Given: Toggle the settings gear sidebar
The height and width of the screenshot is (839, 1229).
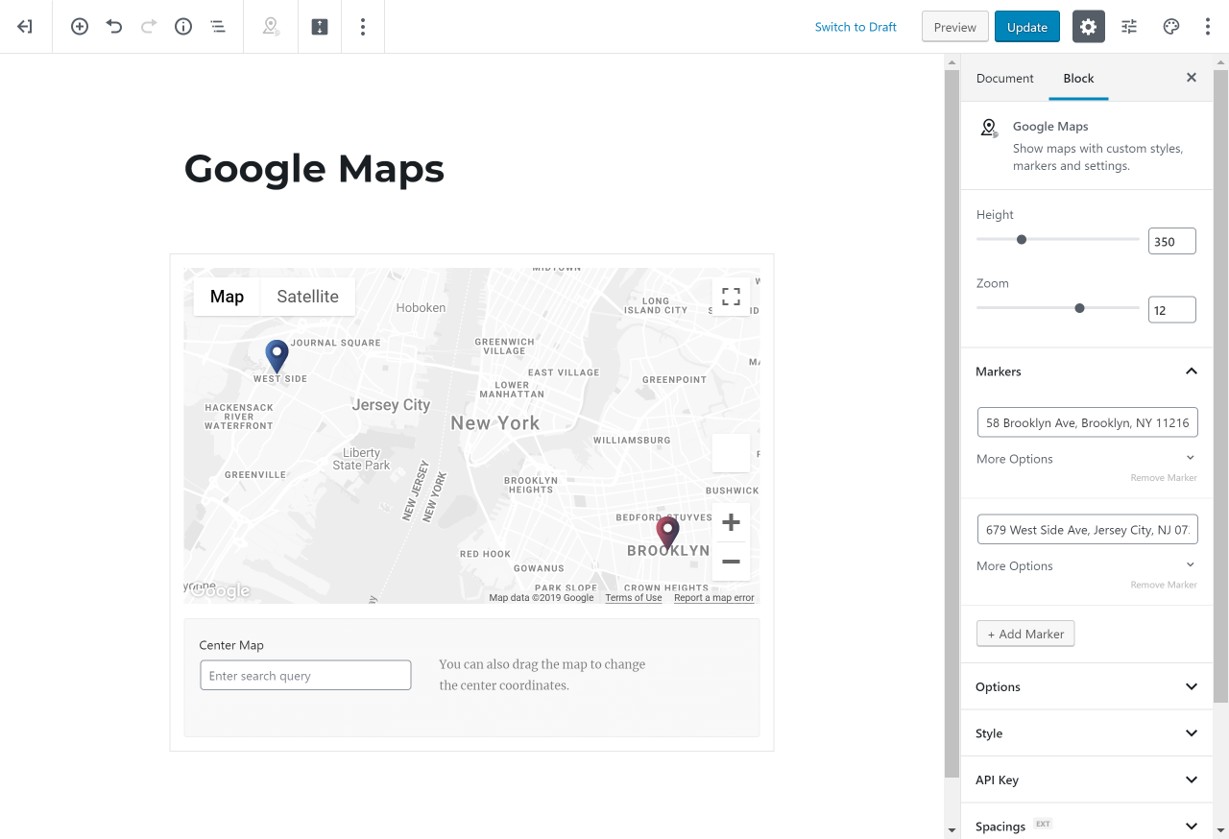Looking at the screenshot, I should click(x=1088, y=27).
